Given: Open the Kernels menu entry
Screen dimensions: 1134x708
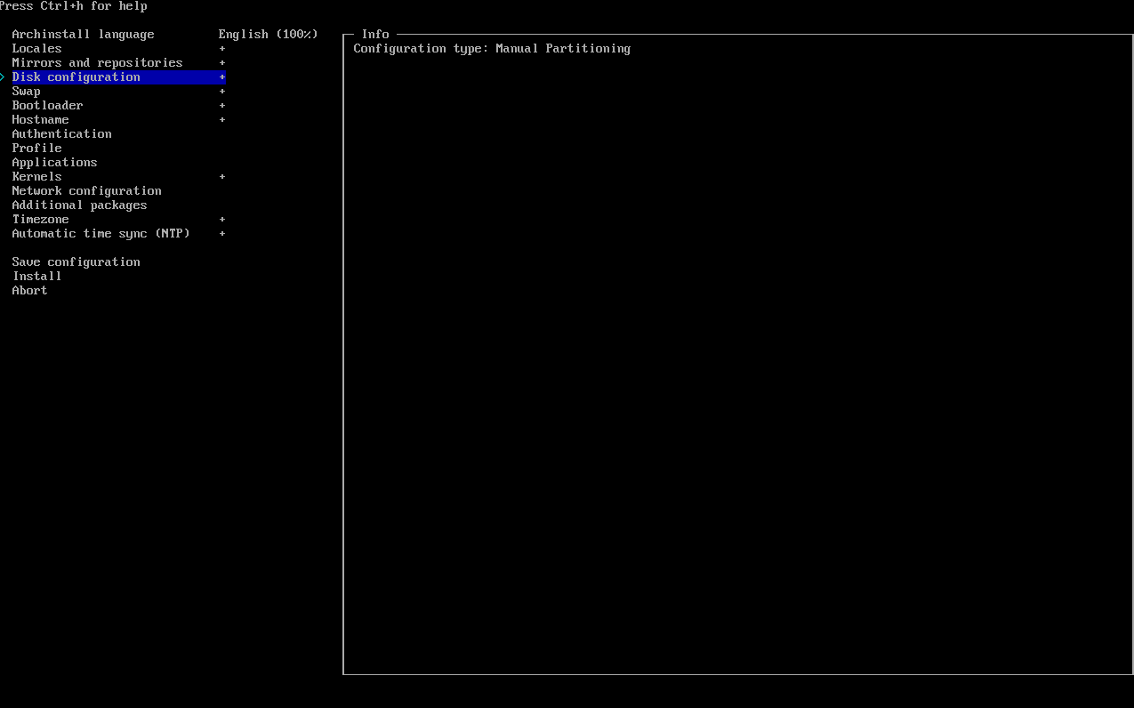Looking at the screenshot, I should click(x=36, y=176).
